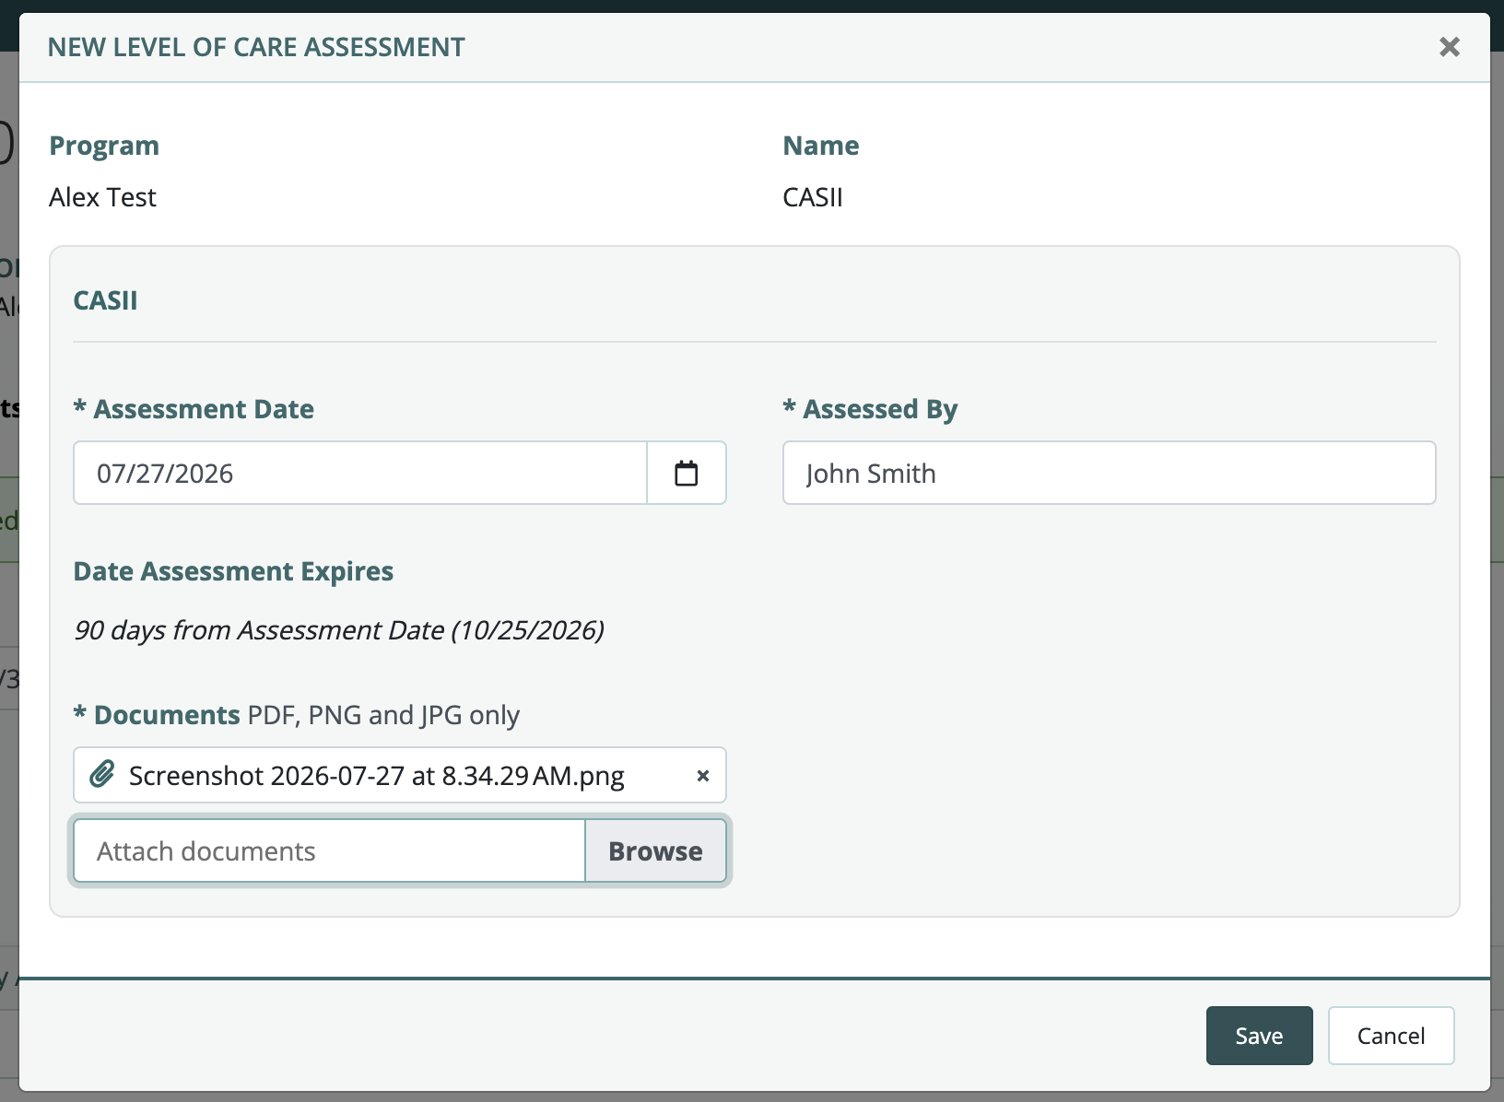Click the Assessment Date field showing 07/27/2026
The height and width of the screenshot is (1102, 1504).
[360, 473]
